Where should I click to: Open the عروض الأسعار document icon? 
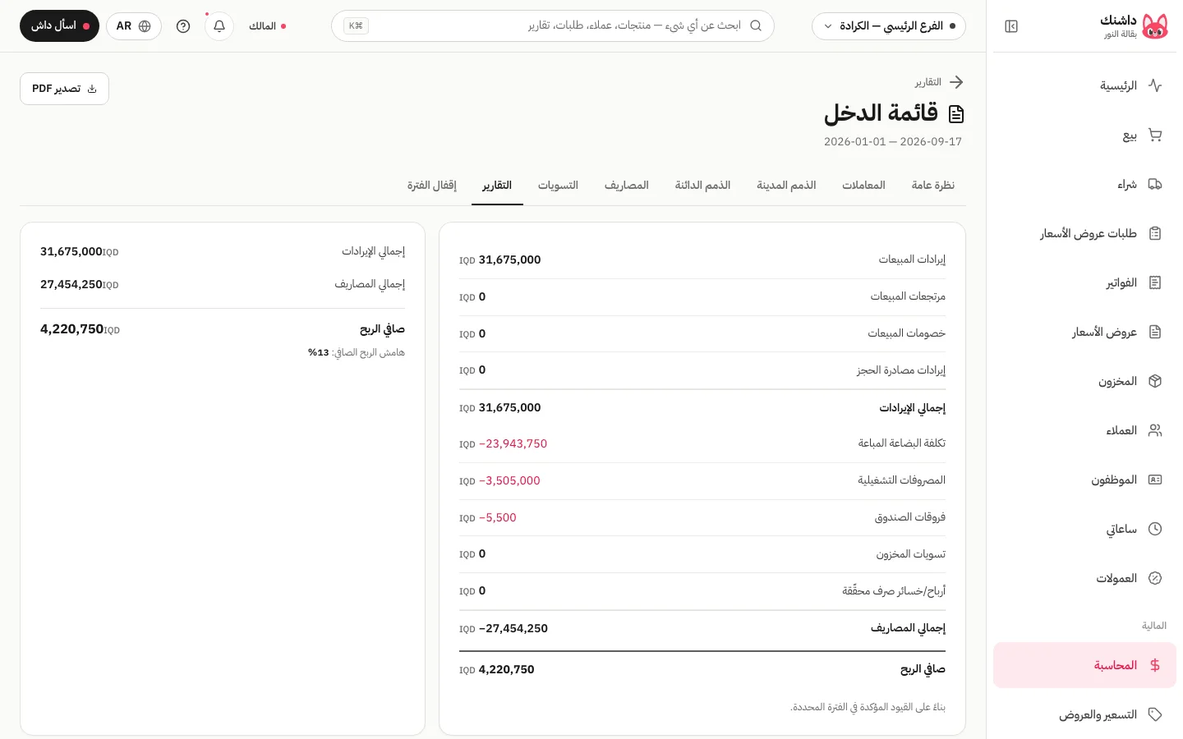(x=1155, y=332)
